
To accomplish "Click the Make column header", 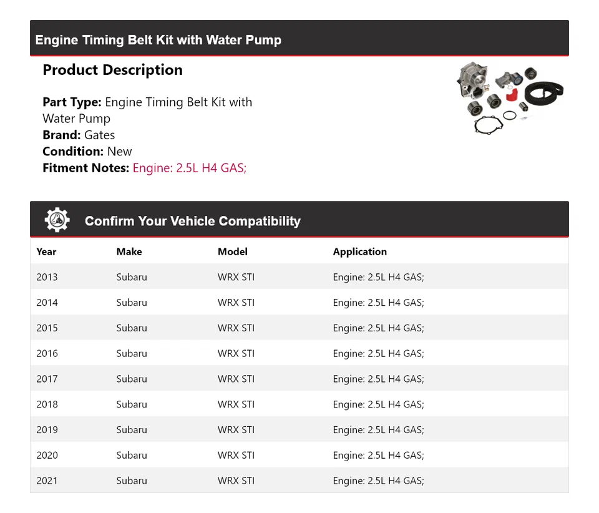I will [x=129, y=252].
